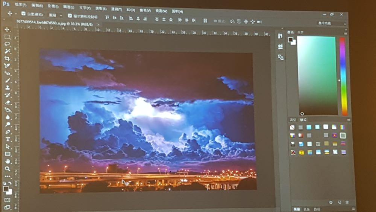The height and width of the screenshot is (212, 376).
Task: Select the Crop tool
Action: (8, 58)
